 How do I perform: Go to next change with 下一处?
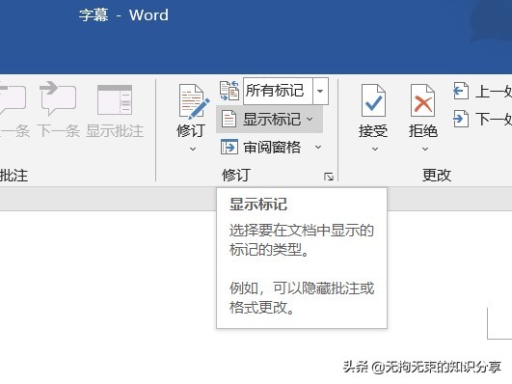click(x=482, y=119)
